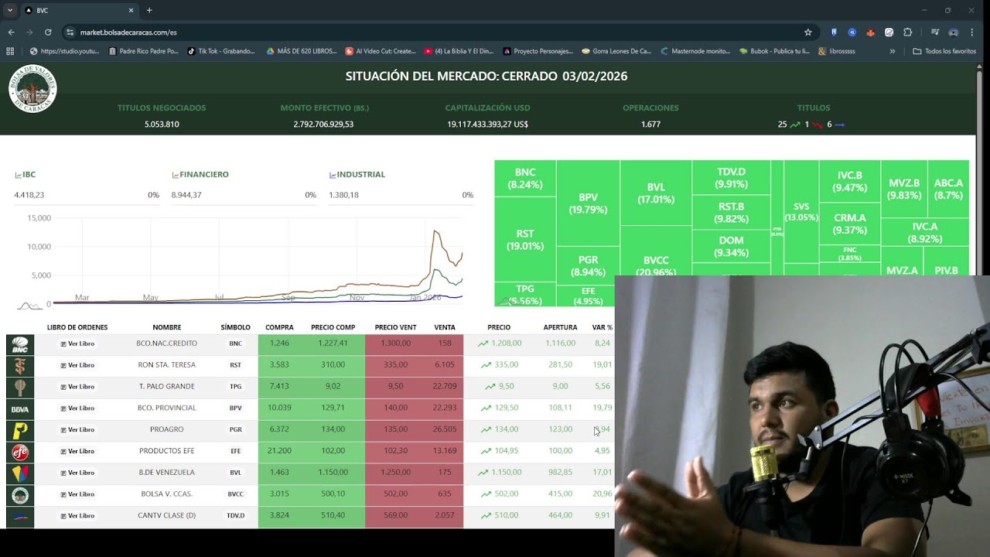Select the RST (19.01%) heatmap tile
The width and height of the screenshot is (990, 557).
[x=525, y=240]
